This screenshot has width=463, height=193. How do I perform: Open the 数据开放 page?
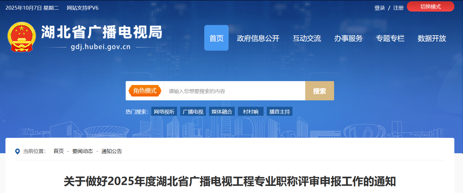point(432,38)
